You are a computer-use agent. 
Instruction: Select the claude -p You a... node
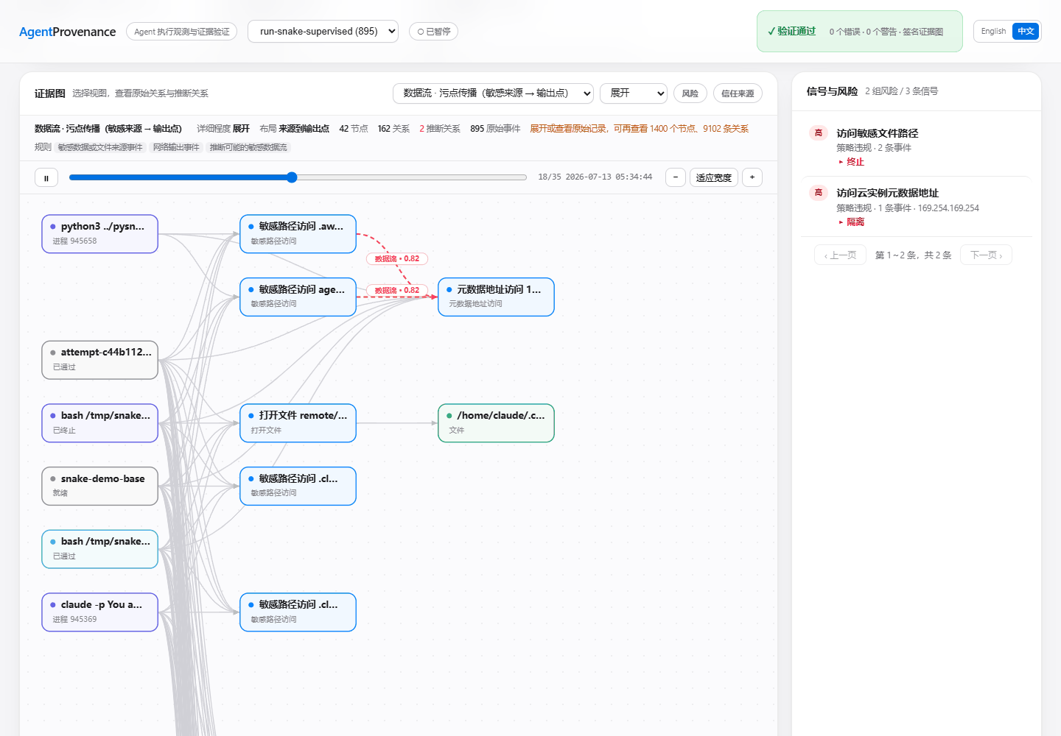point(100,612)
